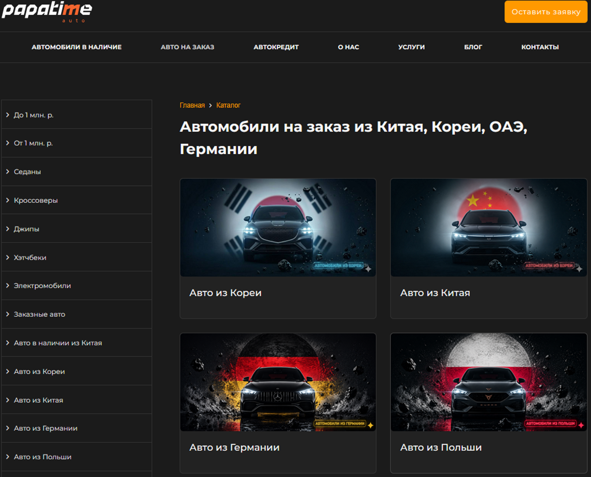Open the Услуги menu item
The height and width of the screenshot is (477, 591).
pyautogui.click(x=412, y=47)
